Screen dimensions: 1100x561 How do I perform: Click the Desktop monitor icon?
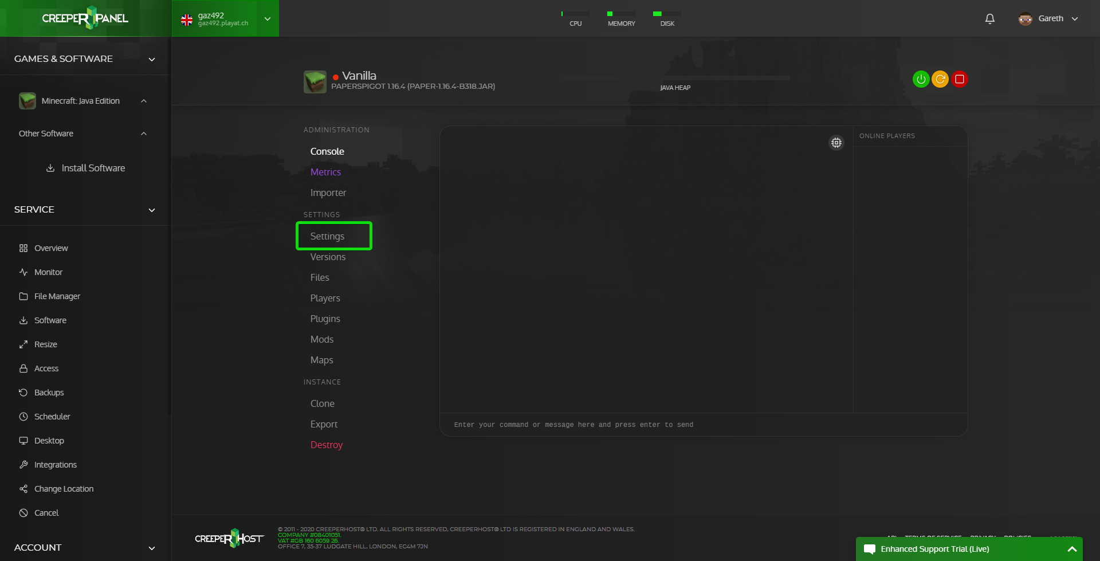click(23, 441)
